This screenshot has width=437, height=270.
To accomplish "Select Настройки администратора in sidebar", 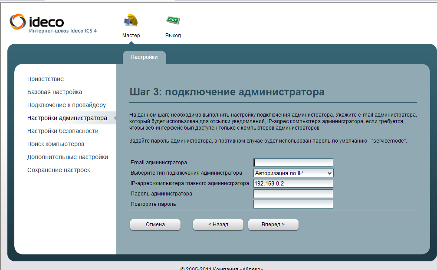I will coord(67,118).
